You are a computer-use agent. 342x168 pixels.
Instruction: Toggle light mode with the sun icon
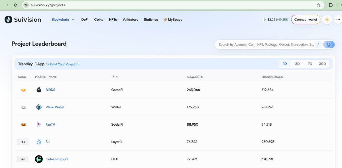[x=327, y=19]
